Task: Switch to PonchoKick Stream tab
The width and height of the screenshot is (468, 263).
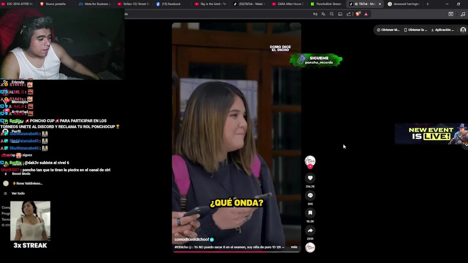Action: tap(326, 4)
